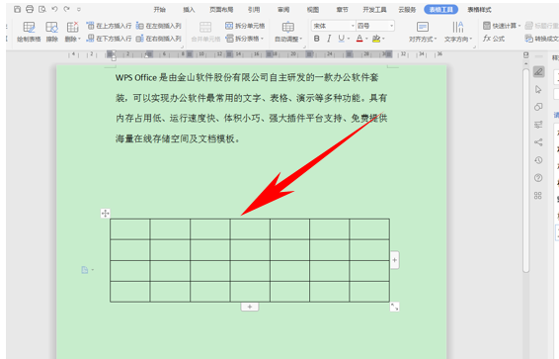Open Print Preview icon
559x359 pixels.
42,9
